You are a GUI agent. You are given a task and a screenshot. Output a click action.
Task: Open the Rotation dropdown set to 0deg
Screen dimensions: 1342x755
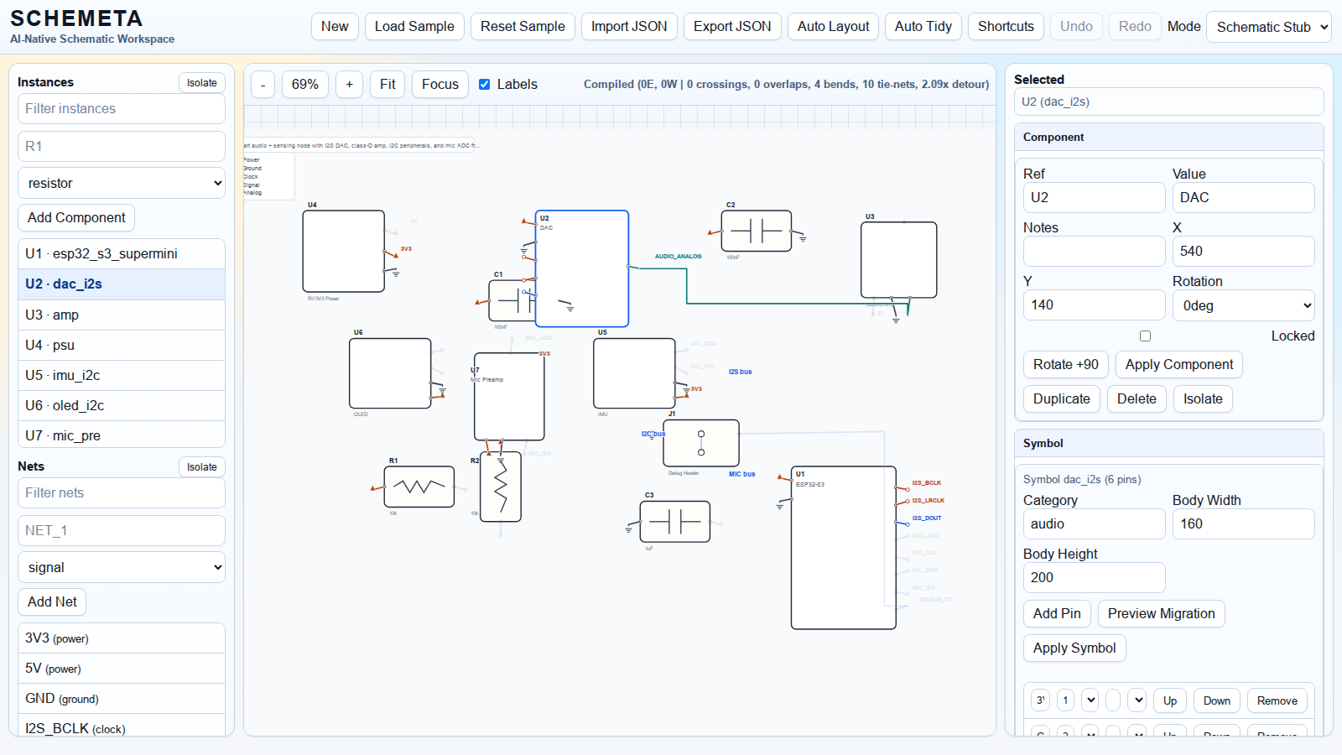(1243, 305)
